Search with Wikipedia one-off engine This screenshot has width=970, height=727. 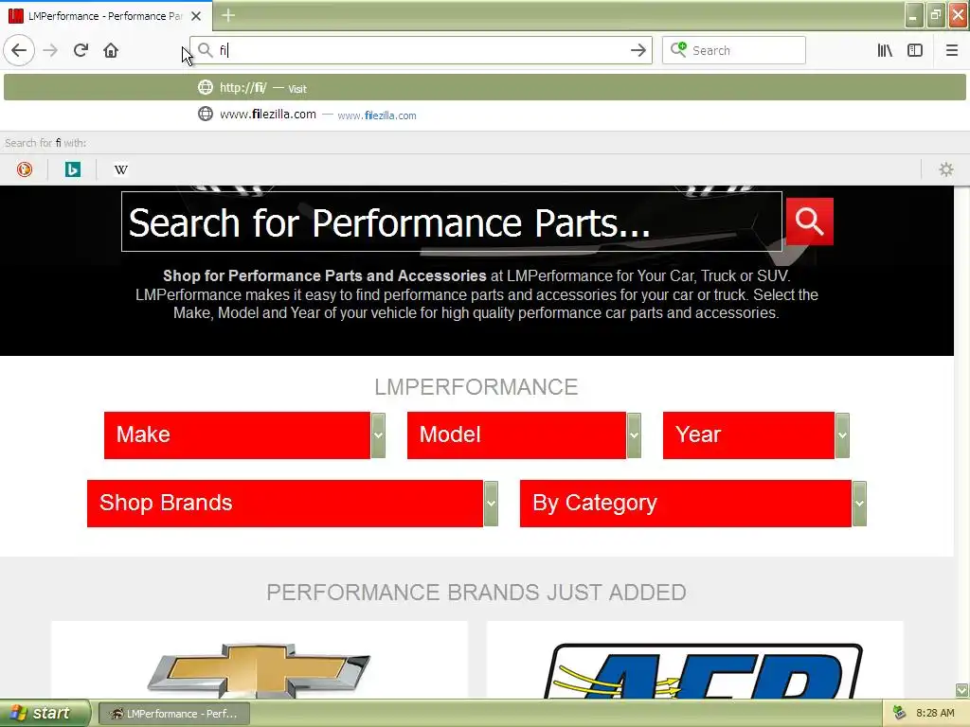point(120,169)
